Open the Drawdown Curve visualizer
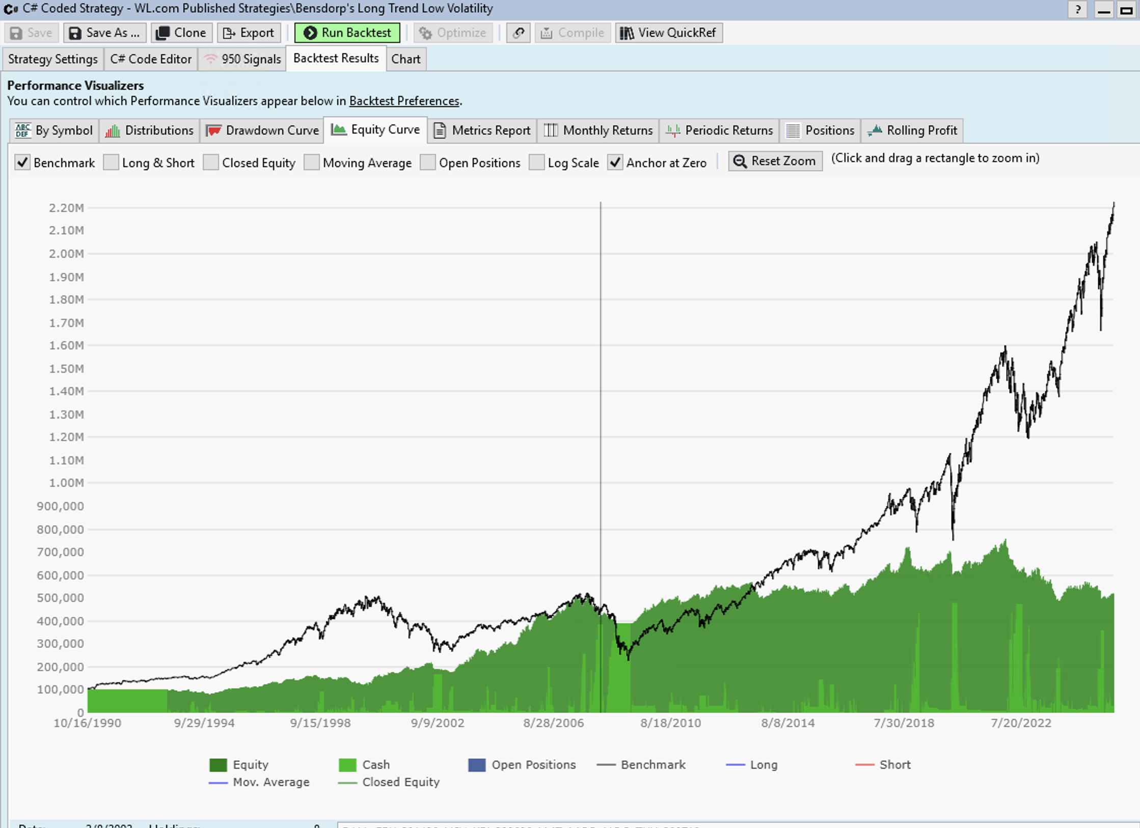The height and width of the screenshot is (828, 1140). 262,130
